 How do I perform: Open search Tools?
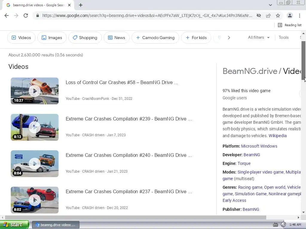[284, 37]
